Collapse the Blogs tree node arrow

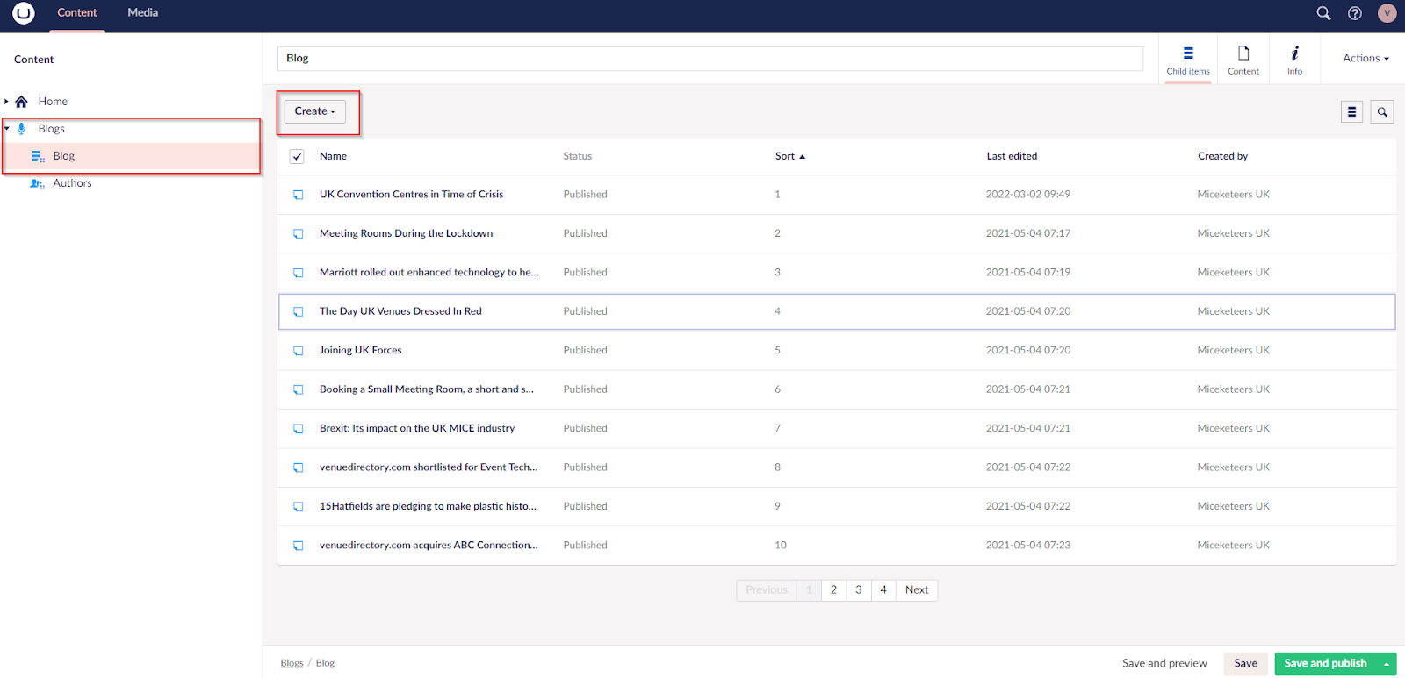pyautogui.click(x=6, y=129)
